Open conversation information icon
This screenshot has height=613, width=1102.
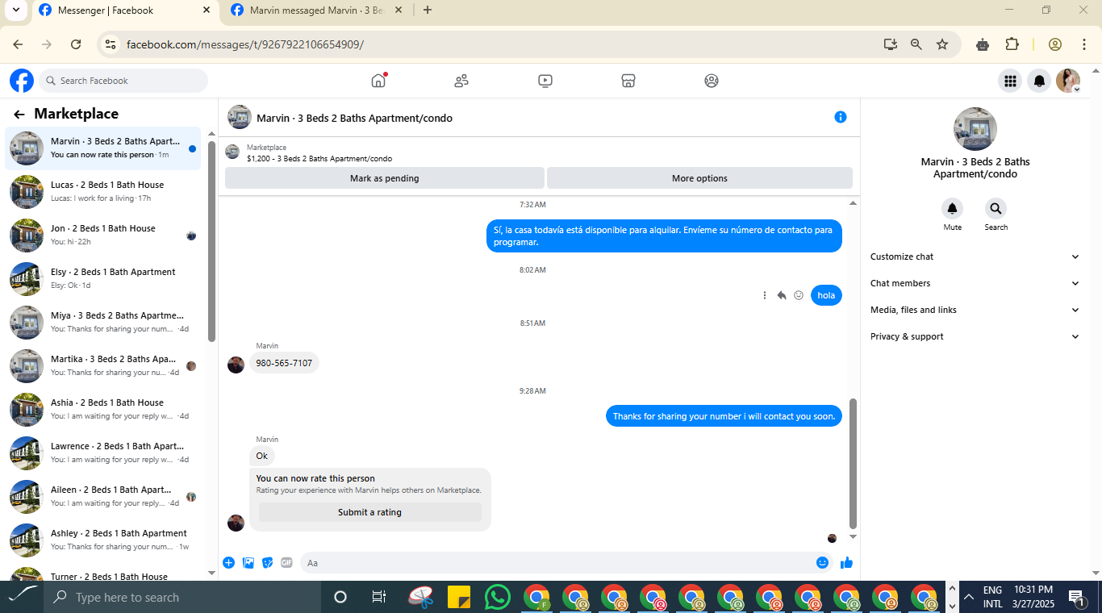(x=840, y=117)
